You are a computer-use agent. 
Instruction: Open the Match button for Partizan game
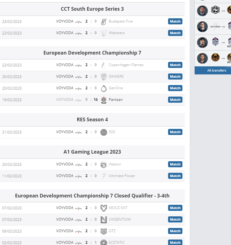(x=175, y=100)
